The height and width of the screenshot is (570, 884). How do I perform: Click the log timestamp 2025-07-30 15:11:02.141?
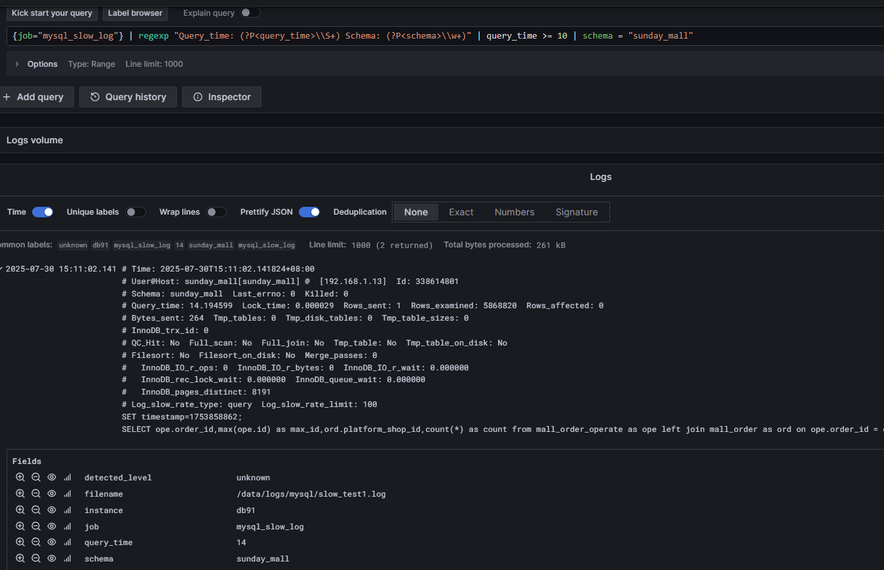[61, 269]
